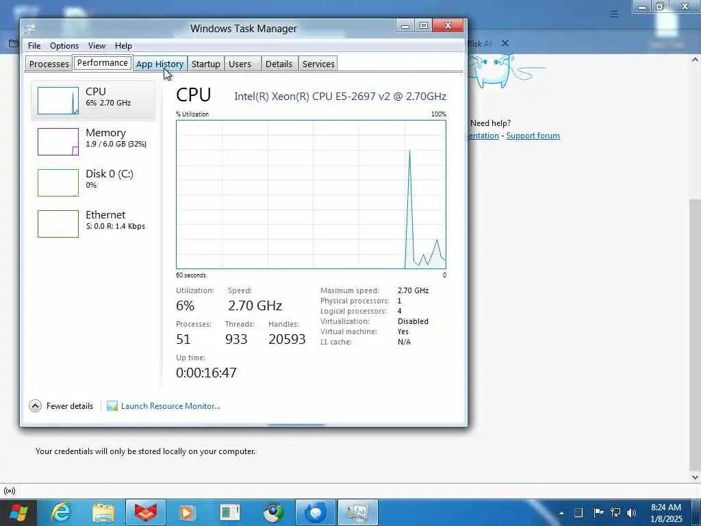
Task: Open the Help menu in Task Manager
Action: tap(123, 46)
